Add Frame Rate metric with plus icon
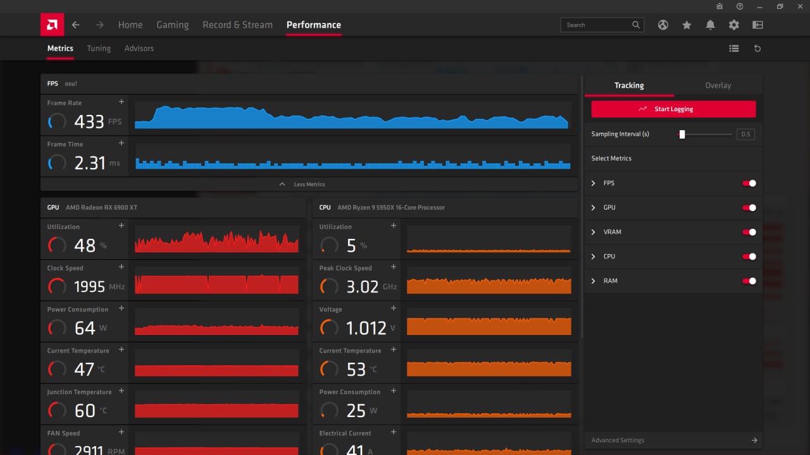This screenshot has width=810, height=455. tap(121, 102)
